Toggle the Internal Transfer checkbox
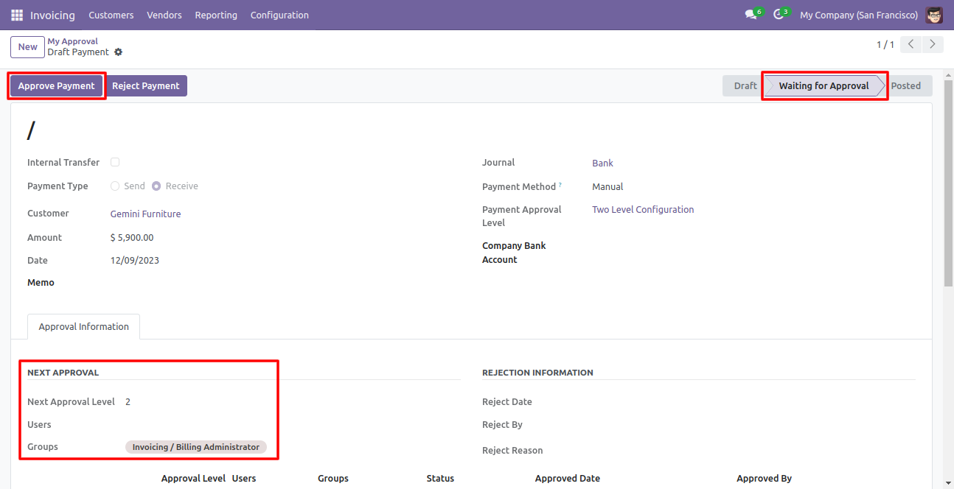Image resolution: width=954 pixels, height=489 pixels. (115, 162)
